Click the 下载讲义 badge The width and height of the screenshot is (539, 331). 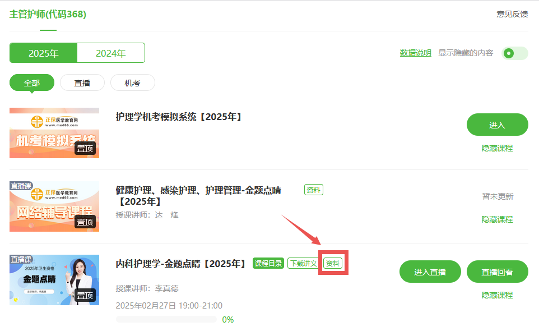304,263
